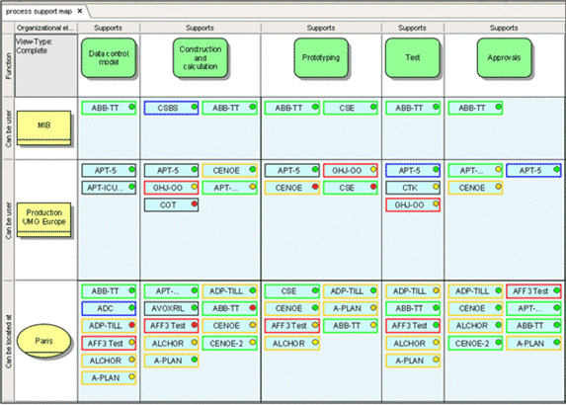
Task: Select the Construction and calculation function box
Action: (x=201, y=57)
